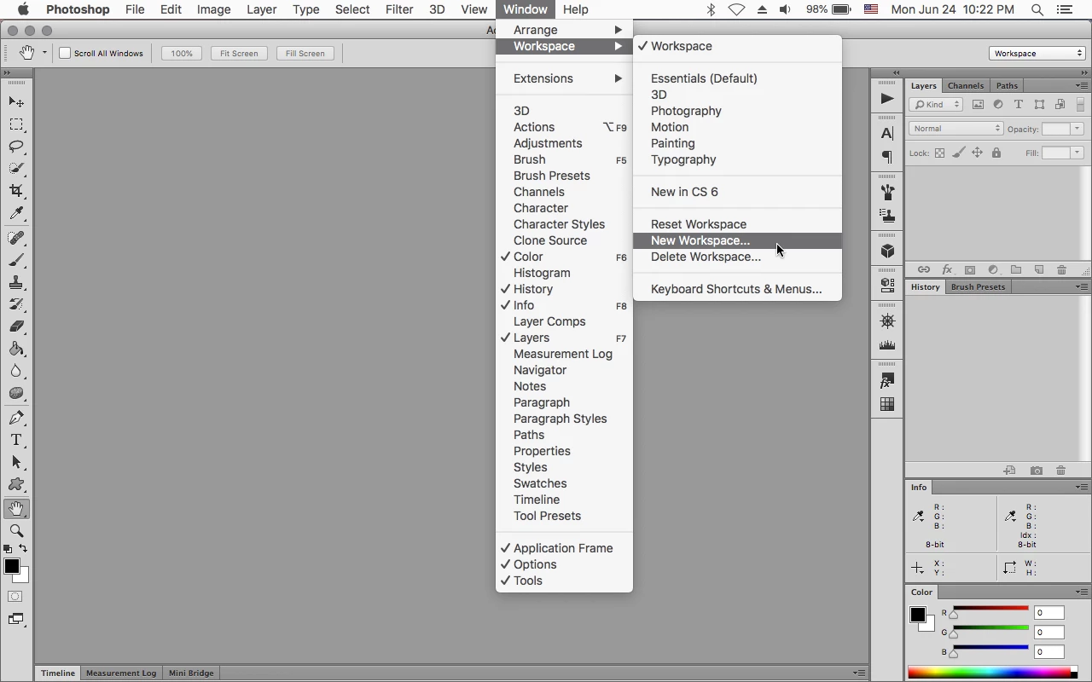Select the Zoom tool
The height and width of the screenshot is (682, 1092).
[16, 531]
